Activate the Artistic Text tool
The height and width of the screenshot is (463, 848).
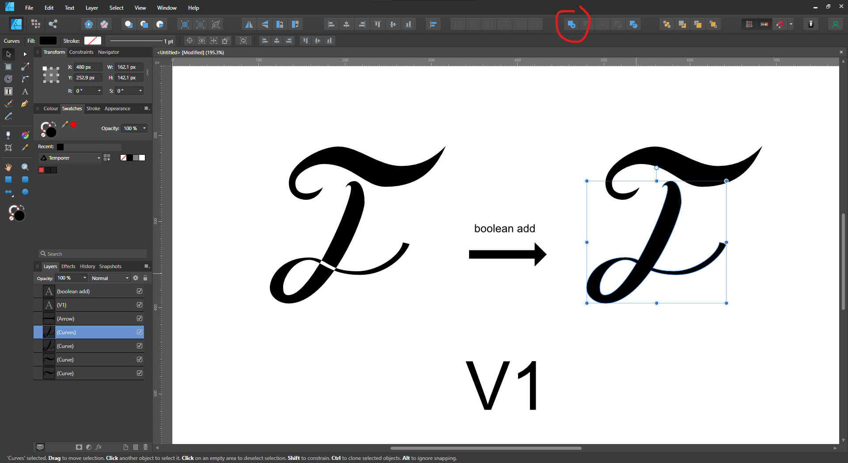(25, 92)
